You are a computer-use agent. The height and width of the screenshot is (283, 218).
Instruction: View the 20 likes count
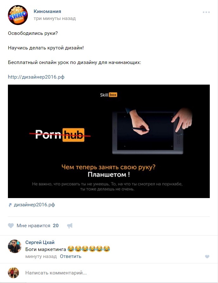click(56, 226)
